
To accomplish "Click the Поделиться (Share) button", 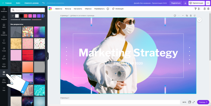I will (176, 3).
